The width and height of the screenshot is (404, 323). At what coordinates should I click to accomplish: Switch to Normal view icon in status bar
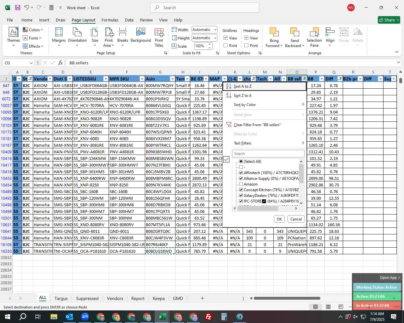coord(315,307)
